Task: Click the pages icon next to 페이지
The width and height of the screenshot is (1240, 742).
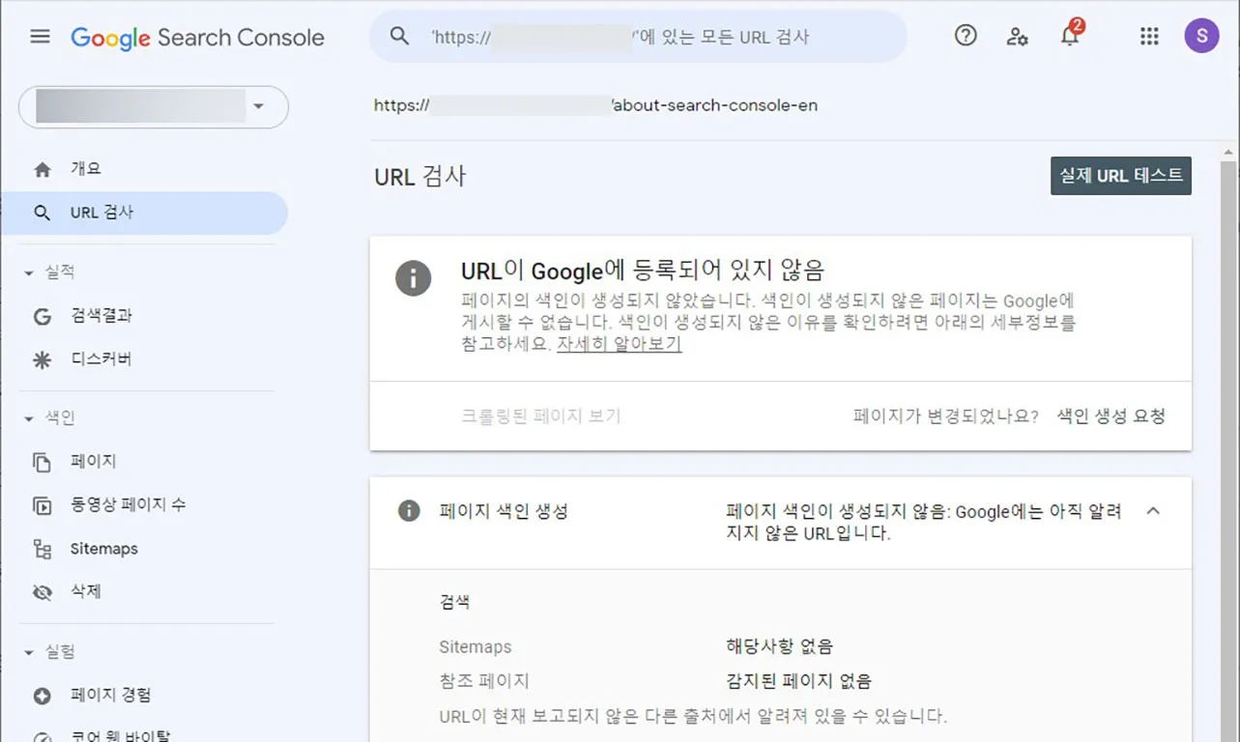Action: (42, 462)
